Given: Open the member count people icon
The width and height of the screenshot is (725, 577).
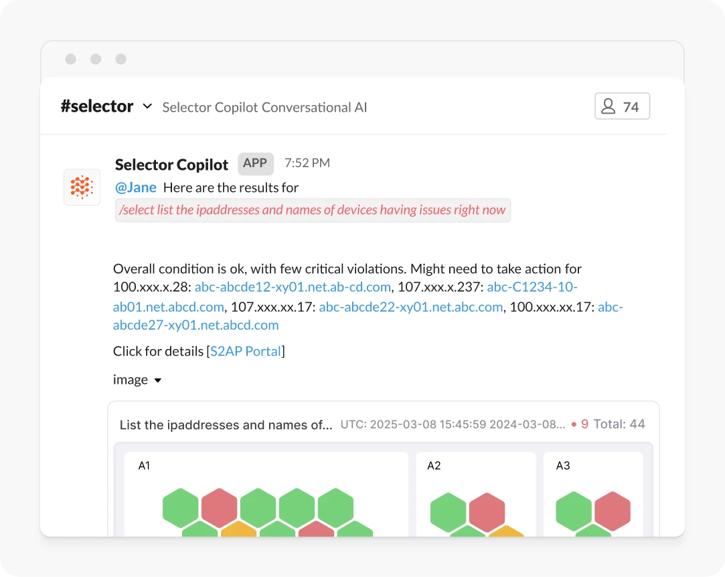Looking at the screenshot, I should pos(609,106).
